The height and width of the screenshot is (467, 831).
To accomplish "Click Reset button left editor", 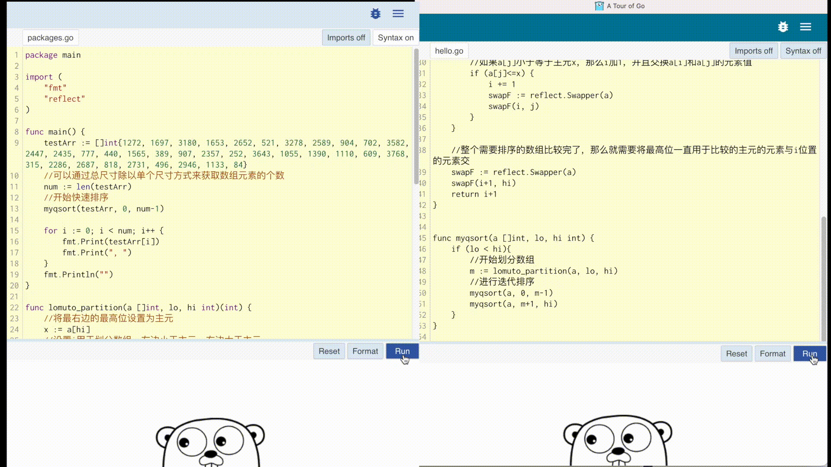I will (x=329, y=351).
